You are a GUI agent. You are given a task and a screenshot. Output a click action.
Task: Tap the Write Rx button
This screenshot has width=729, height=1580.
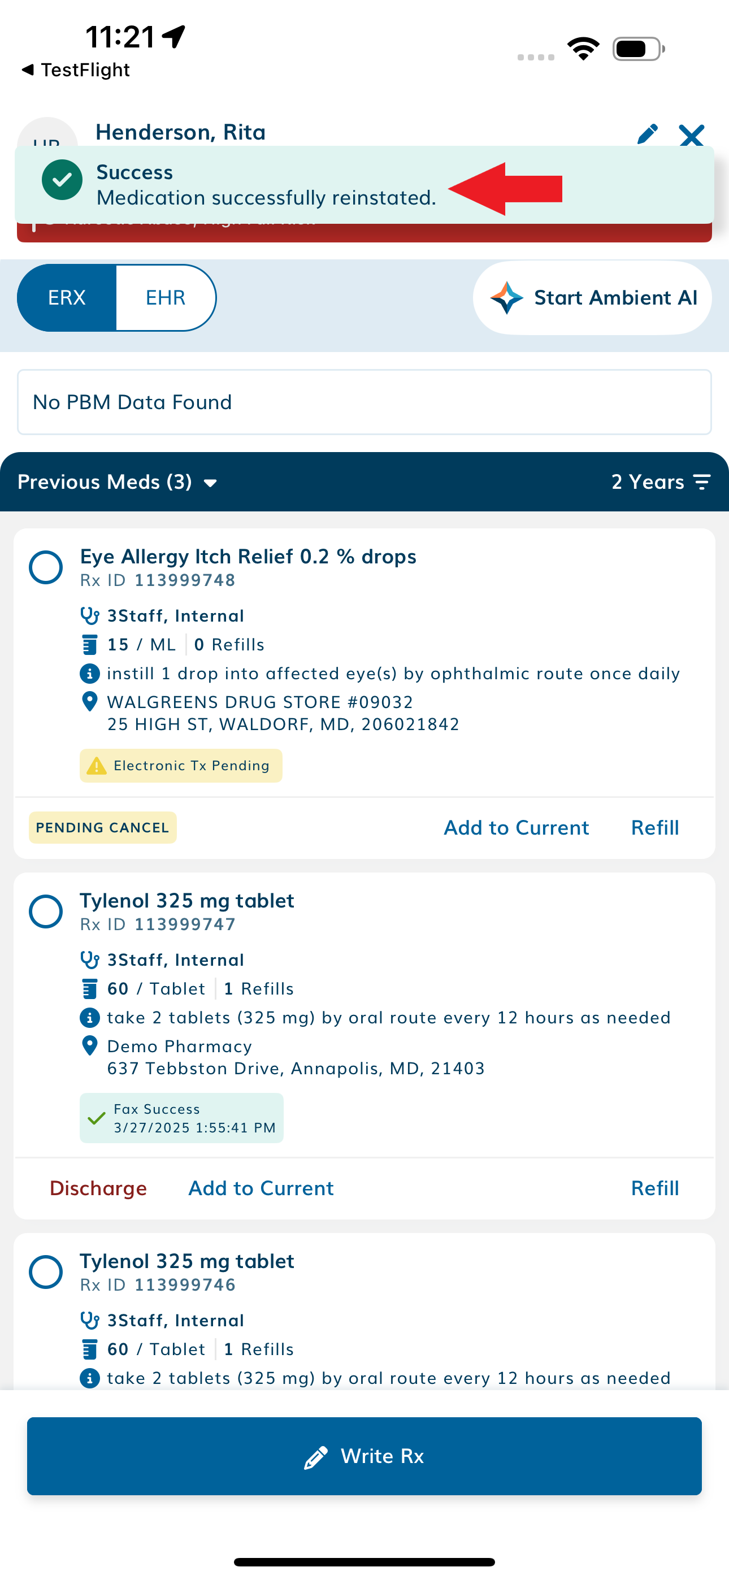point(364,1456)
